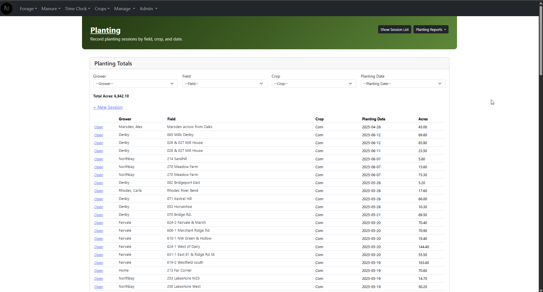Click the + New Session link
The width and height of the screenshot is (543, 292).
pyautogui.click(x=108, y=107)
